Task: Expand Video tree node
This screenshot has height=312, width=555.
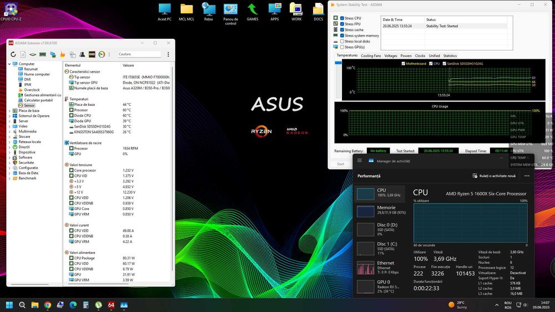Action: 9,126
